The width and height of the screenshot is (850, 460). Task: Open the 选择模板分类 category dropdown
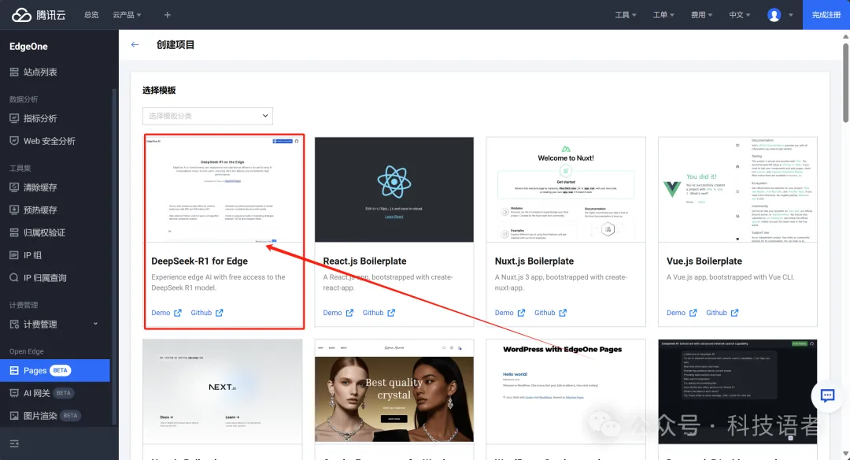pos(208,116)
